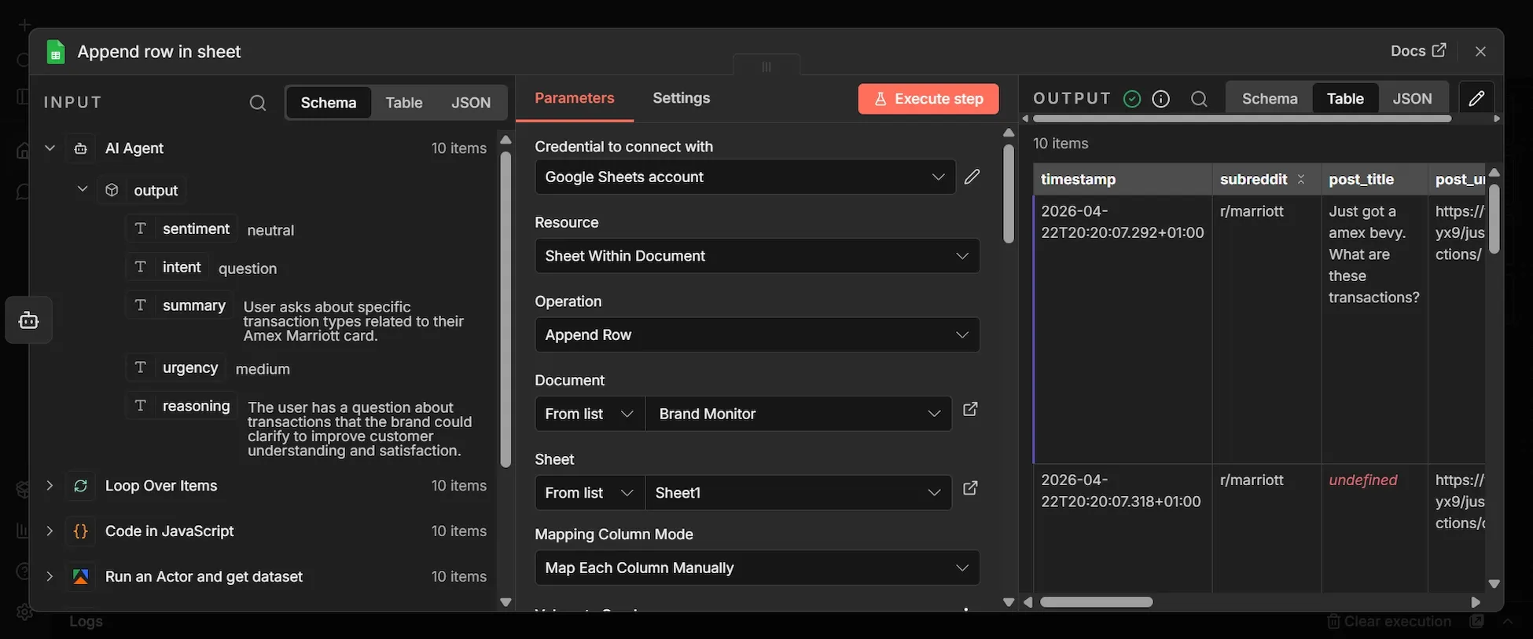Click the AI Agent robot icon
This screenshot has height=639, width=1533.
click(80, 148)
